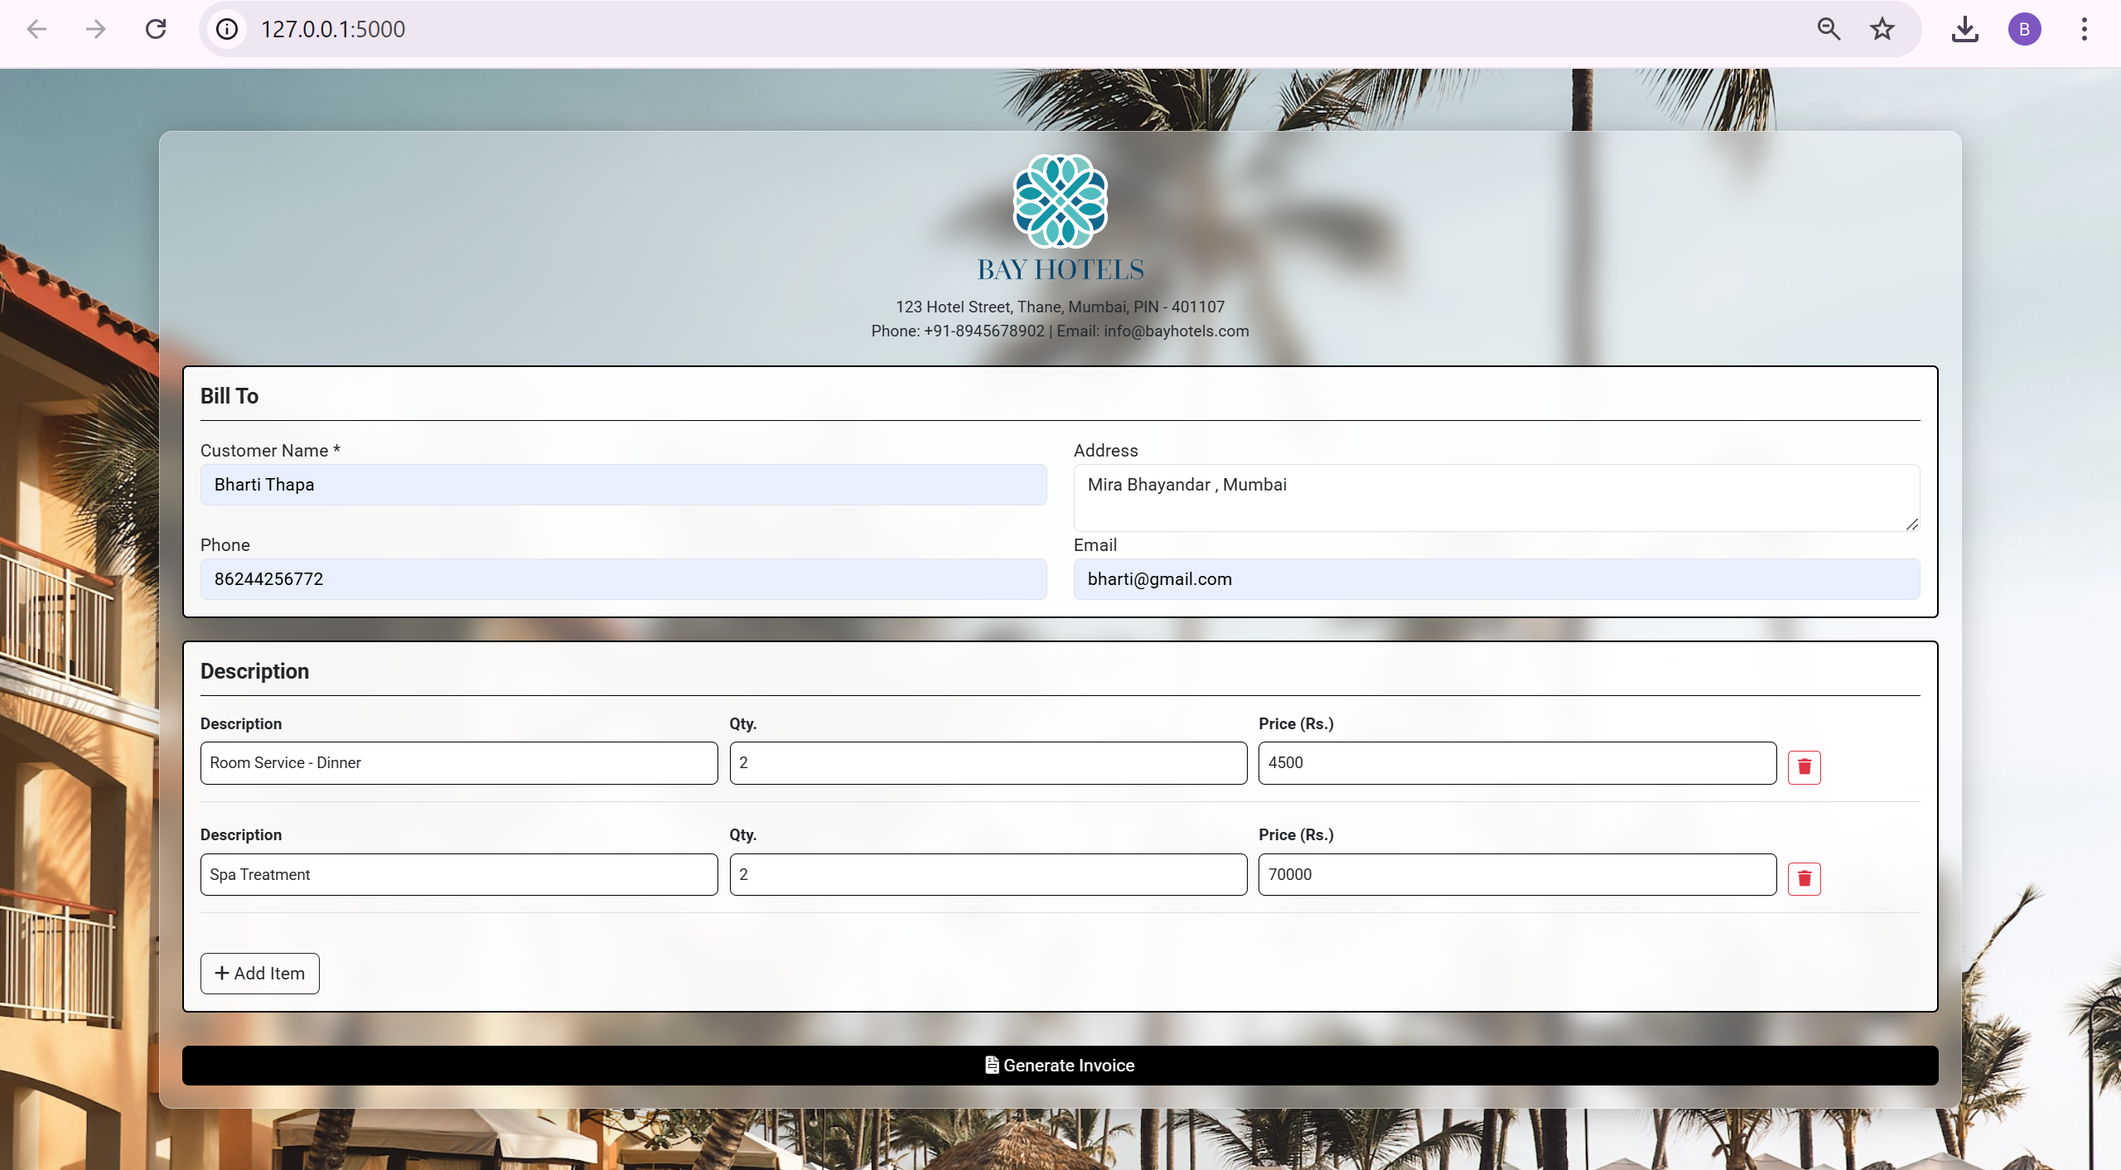Viewport: 2121px width, 1170px height.
Task: Add a new line item with Add Item
Action: 259,973
